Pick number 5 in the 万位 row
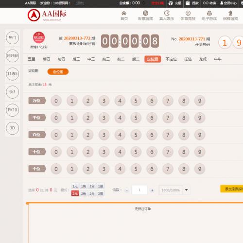This screenshot has width=243, height=243. click(x=136, y=101)
